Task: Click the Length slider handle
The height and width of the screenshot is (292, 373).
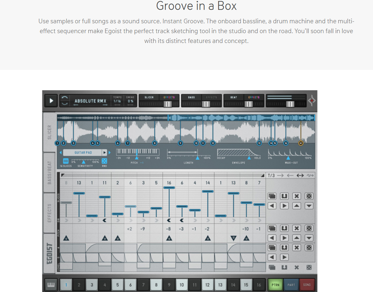Action: 197,158
